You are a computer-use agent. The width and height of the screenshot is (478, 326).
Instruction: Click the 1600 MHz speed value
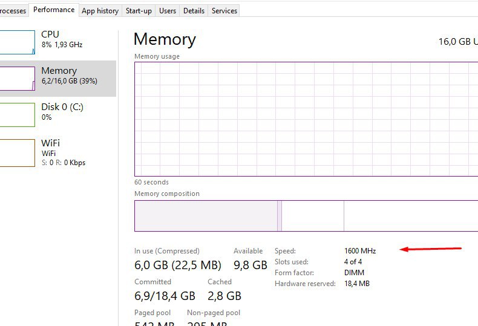360,251
